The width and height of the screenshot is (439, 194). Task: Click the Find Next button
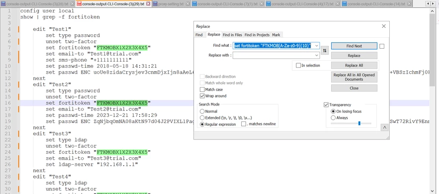(354, 46)
